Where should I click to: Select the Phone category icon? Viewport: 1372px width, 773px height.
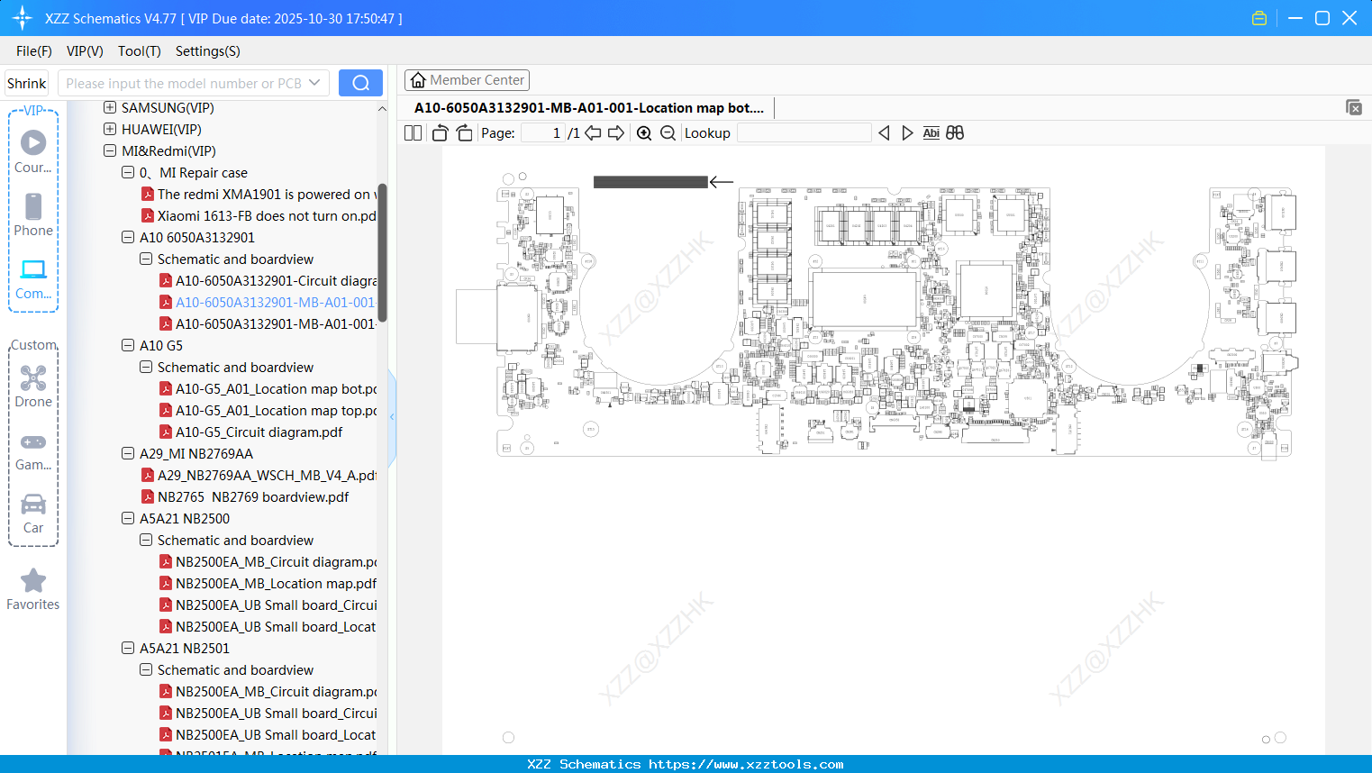point(33,214)
